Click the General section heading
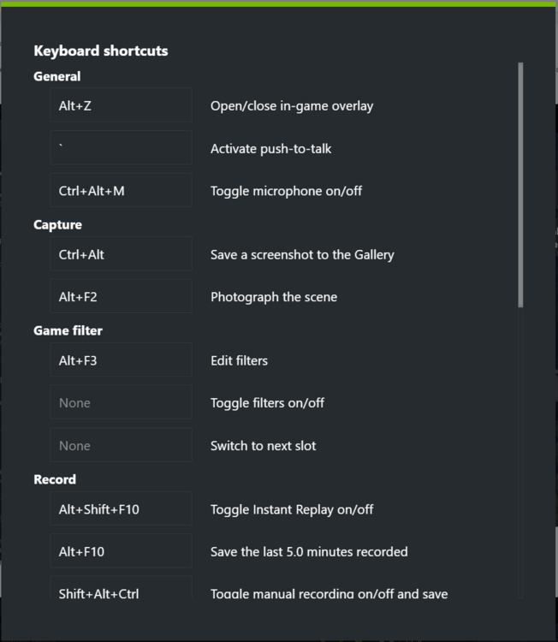The height and width of the screenshot is (642, 558). pos(57,76)
